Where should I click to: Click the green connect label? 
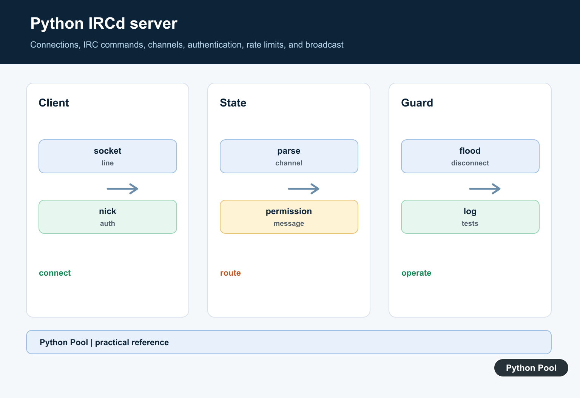(x=55, y=273)
